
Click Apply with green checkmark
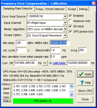pyautogui.click(x=85, y=74)
